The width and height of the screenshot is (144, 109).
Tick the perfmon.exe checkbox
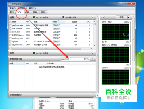10,25
